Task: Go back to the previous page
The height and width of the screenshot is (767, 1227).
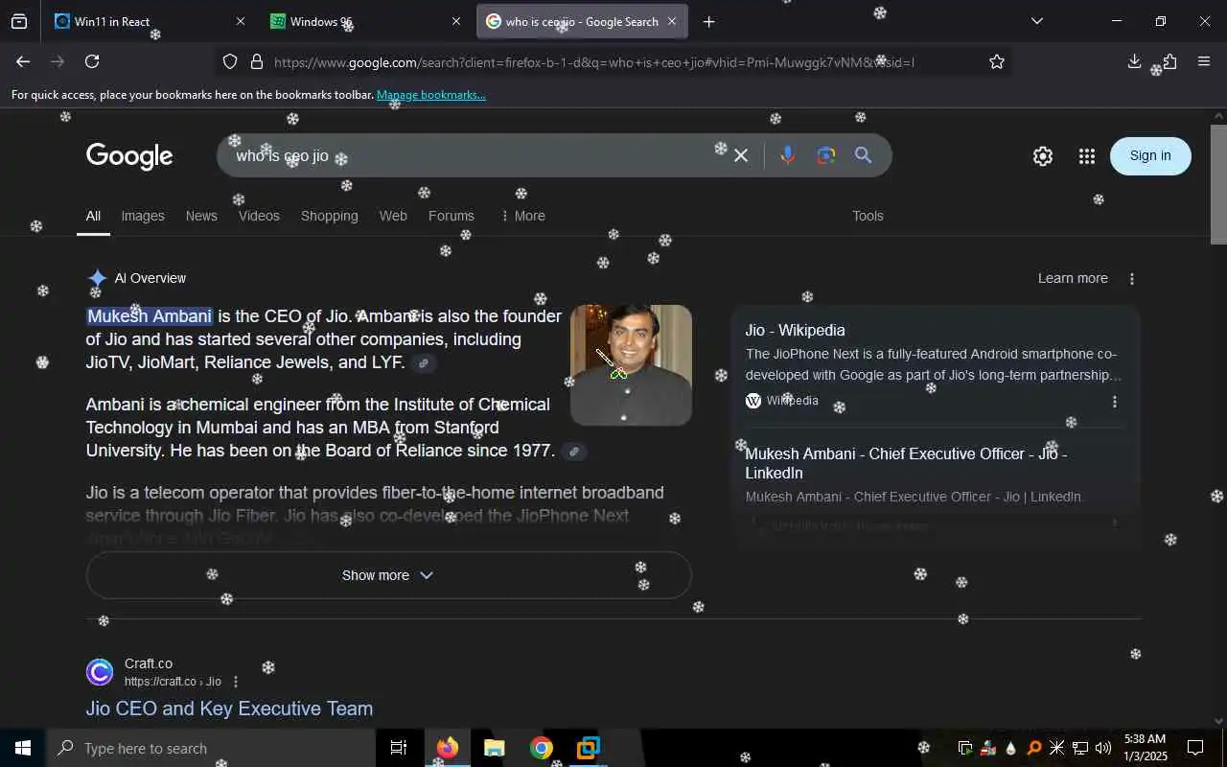Action: click(23, 61)
